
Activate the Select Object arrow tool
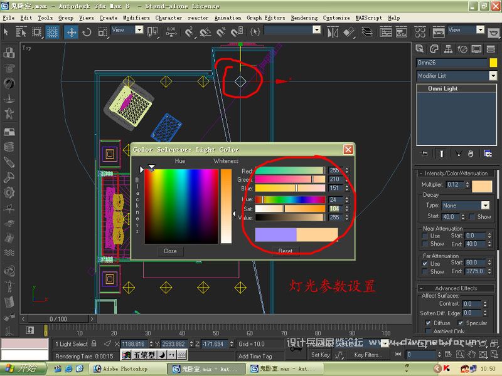click(6, 32)
